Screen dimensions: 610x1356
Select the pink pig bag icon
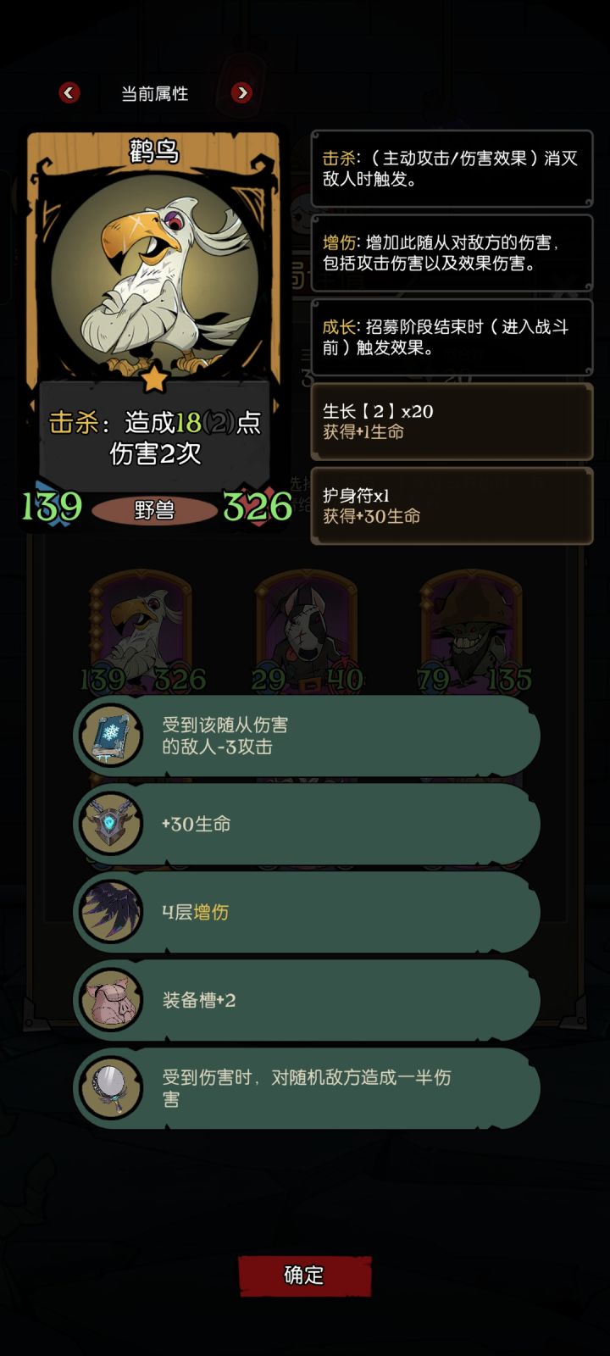click(112, 1000)
